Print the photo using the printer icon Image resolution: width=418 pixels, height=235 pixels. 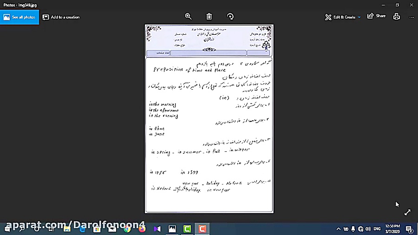point(397,17)
